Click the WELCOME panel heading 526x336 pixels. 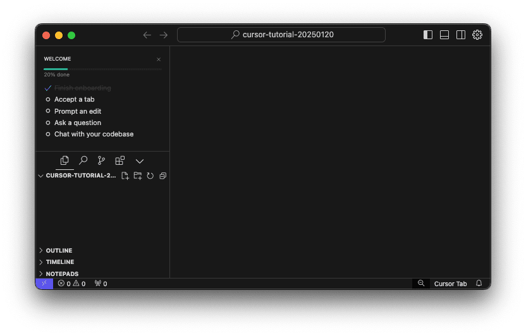coord(58,59)
